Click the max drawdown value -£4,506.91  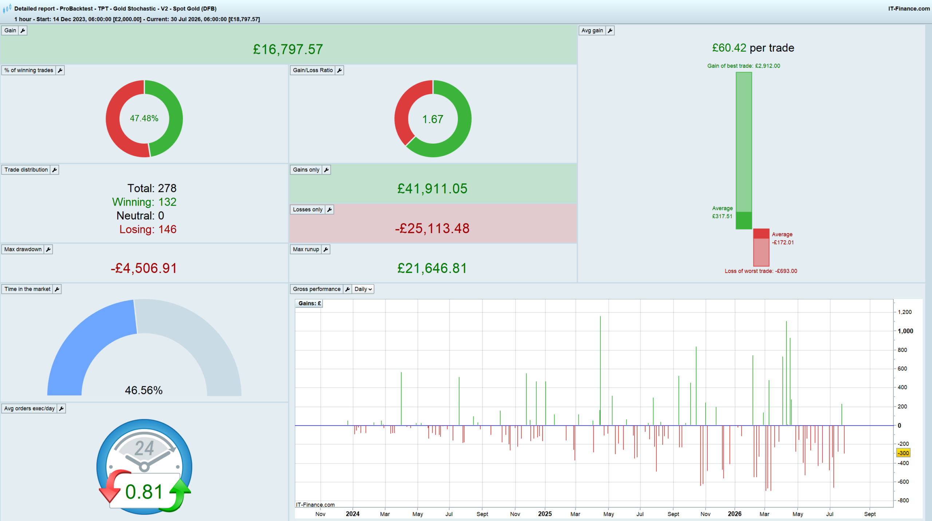tap(144, 269)
